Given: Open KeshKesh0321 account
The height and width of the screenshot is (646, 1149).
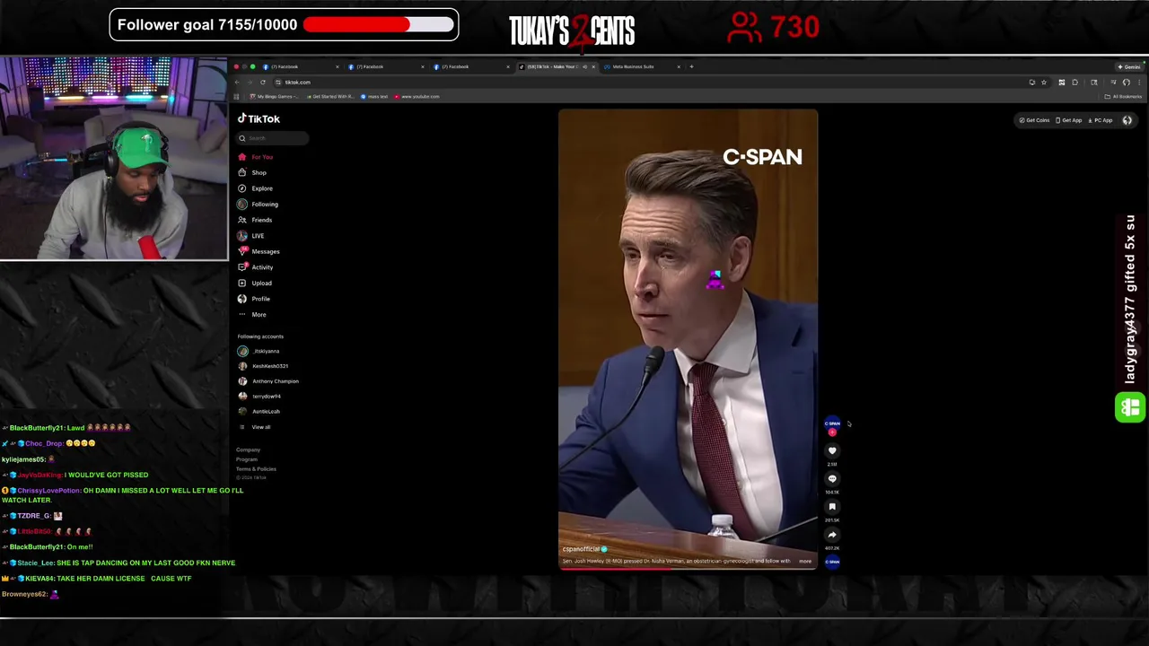Looking at the screenshot, I should (262, 366).
